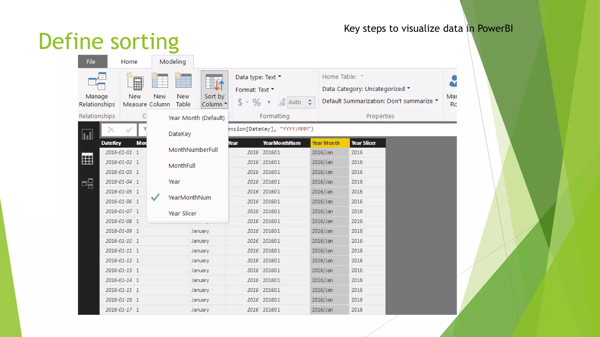Select checked YearMonthNum sort option
The image size is (600, 337).
click(x=187, y=197)
